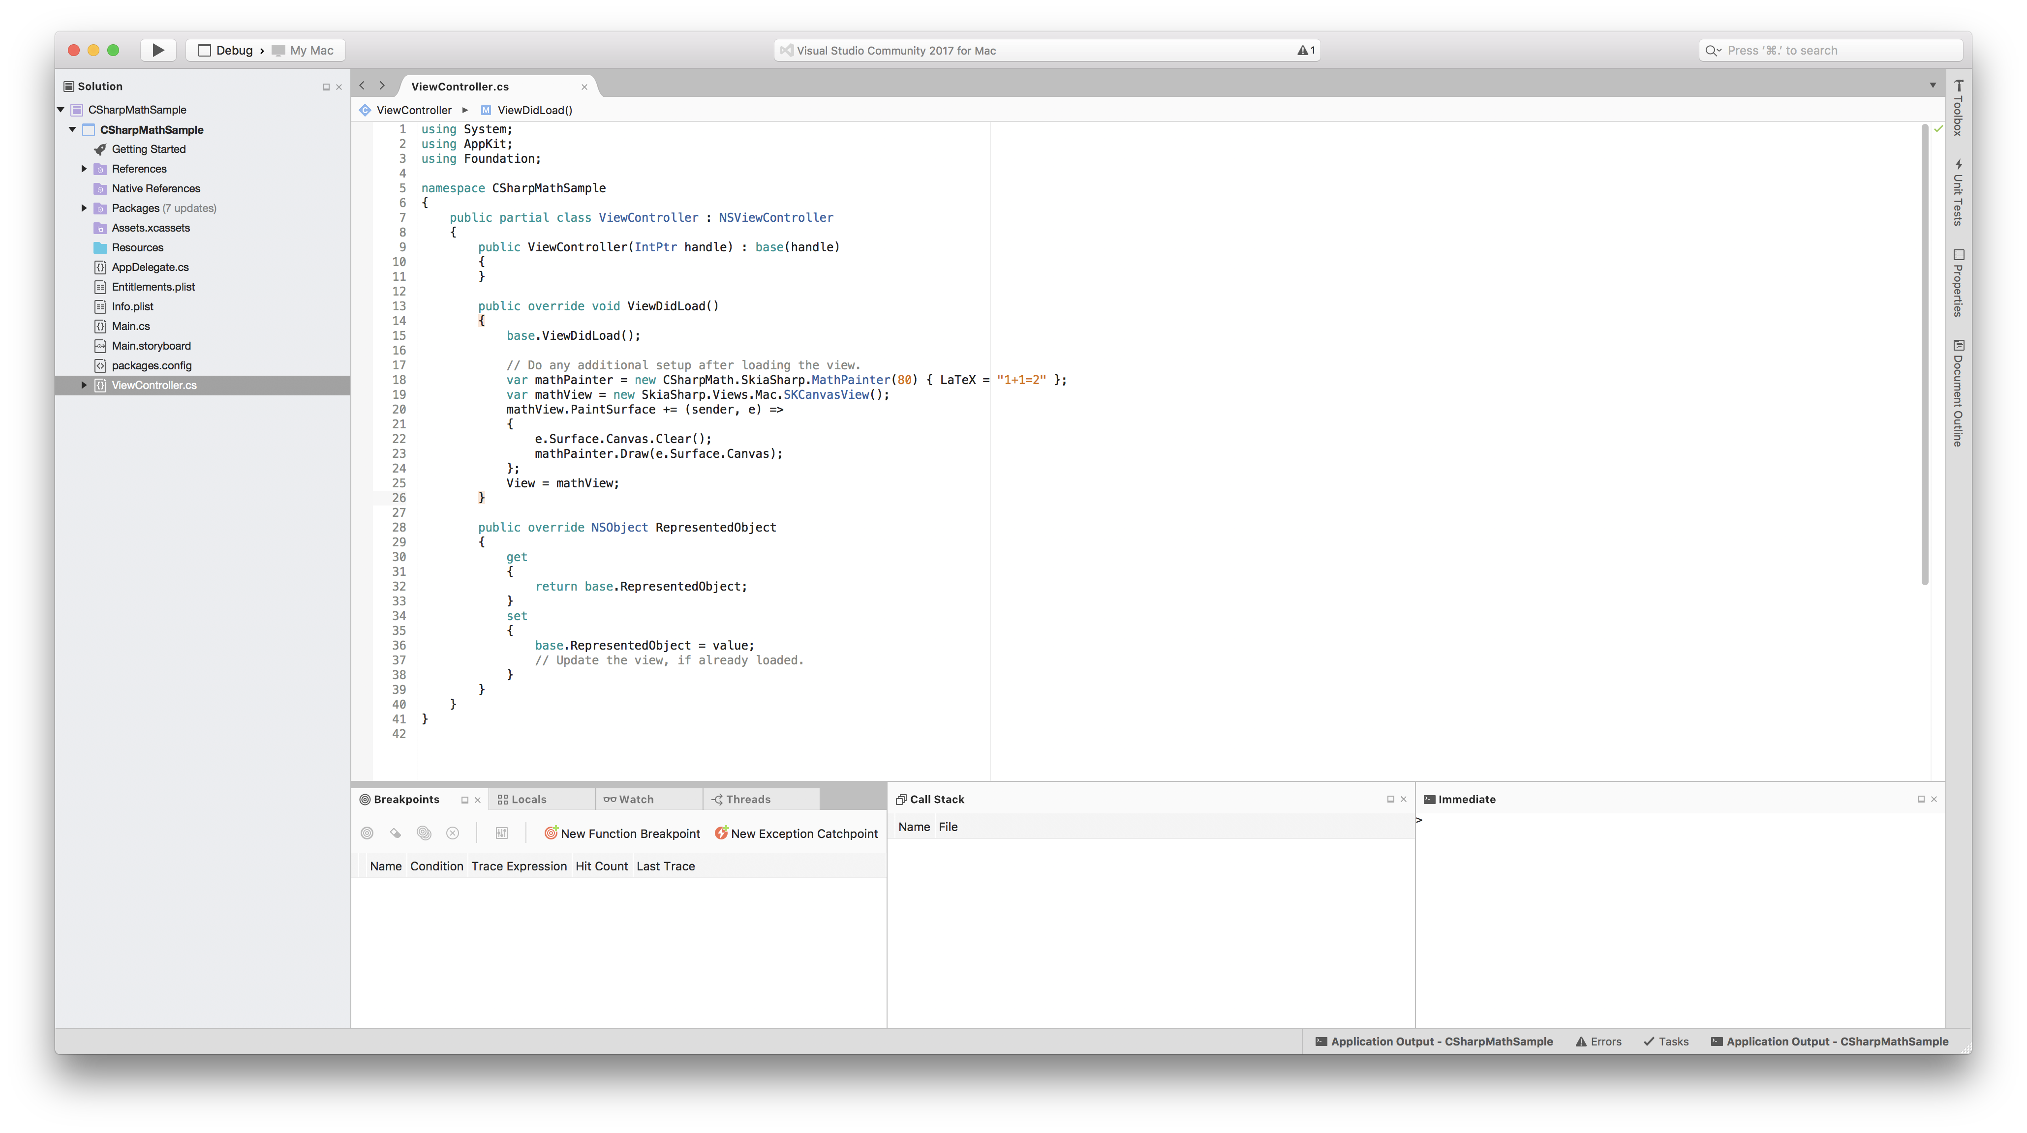Click the search field in the top toolbar

1830,50
